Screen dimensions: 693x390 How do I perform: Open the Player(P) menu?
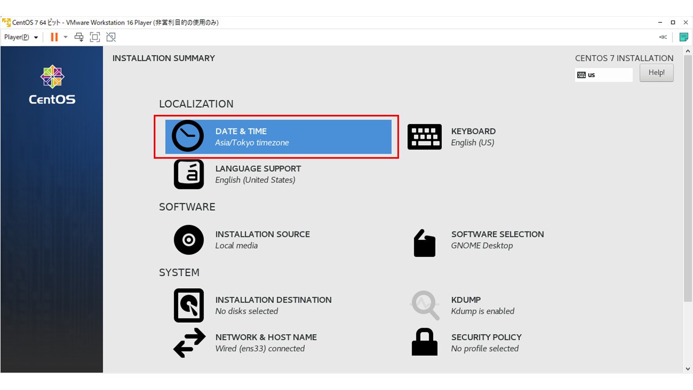tap(21, 37)
